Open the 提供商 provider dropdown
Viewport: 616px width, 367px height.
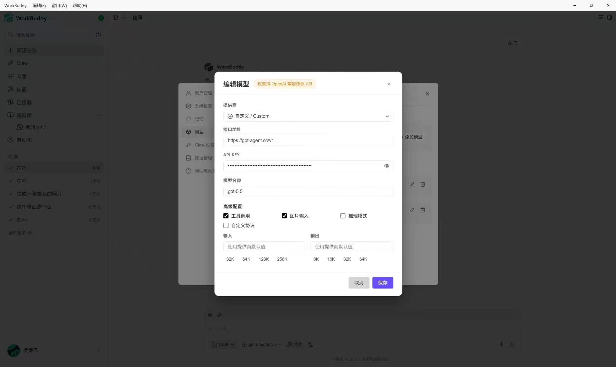click(x=308, y=116)
